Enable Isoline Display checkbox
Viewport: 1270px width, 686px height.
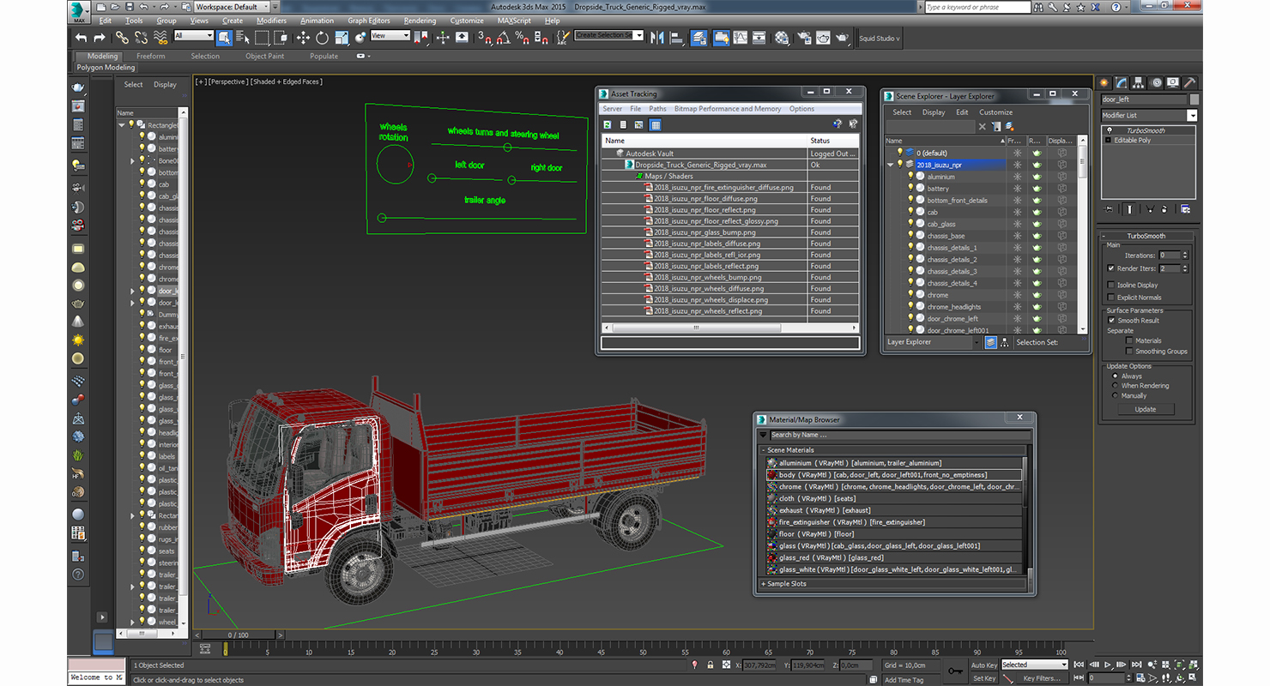[x=1111, y=285]
